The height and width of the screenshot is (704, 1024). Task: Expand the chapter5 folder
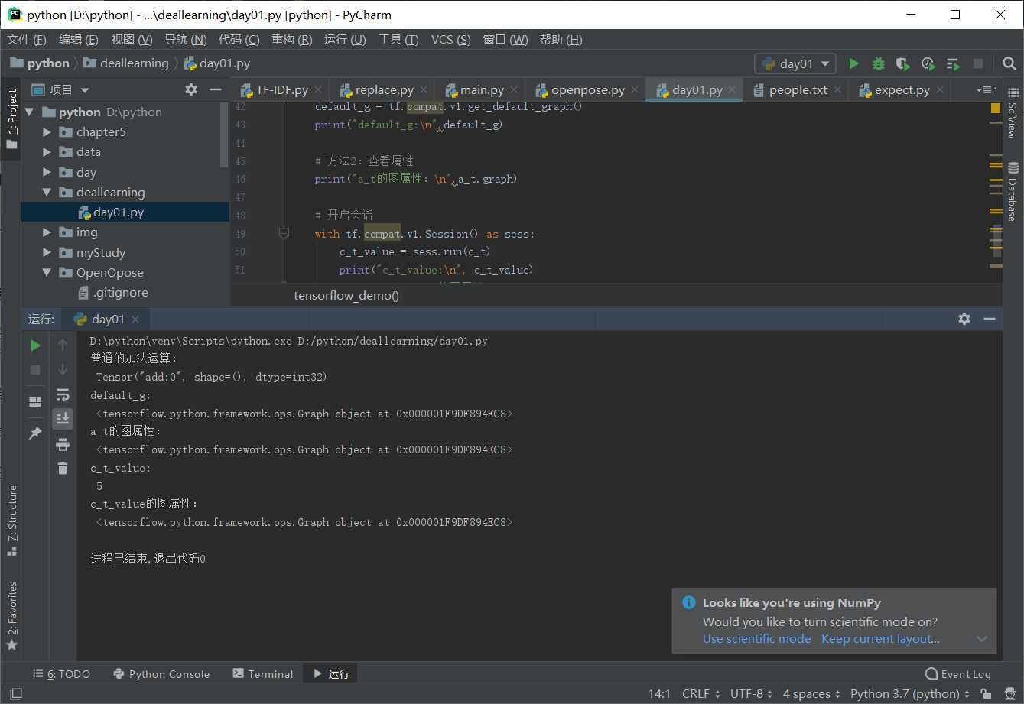click(47, 131)
